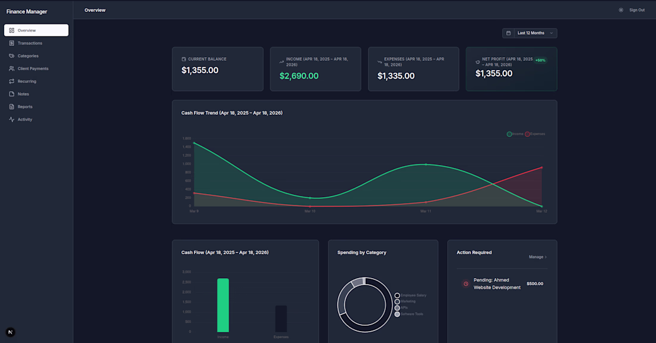Click the chevron arrow of date range selector
The image size is (656, 343).
coord(552,33)
